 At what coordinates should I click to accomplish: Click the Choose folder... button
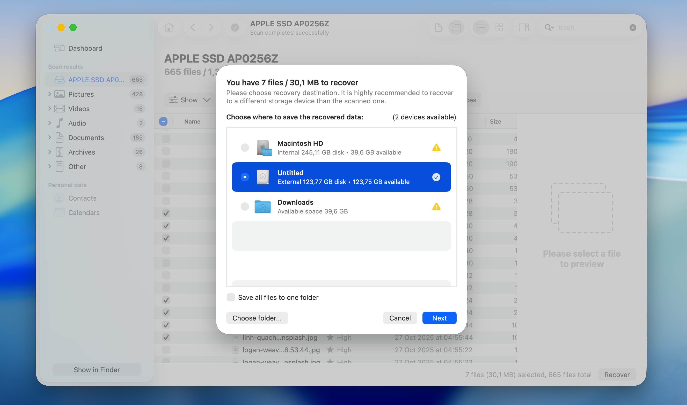[257, 318]
